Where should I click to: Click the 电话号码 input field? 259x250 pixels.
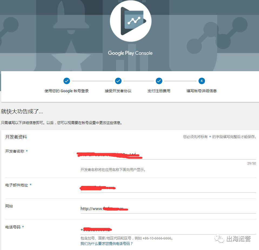coord(168,230)
